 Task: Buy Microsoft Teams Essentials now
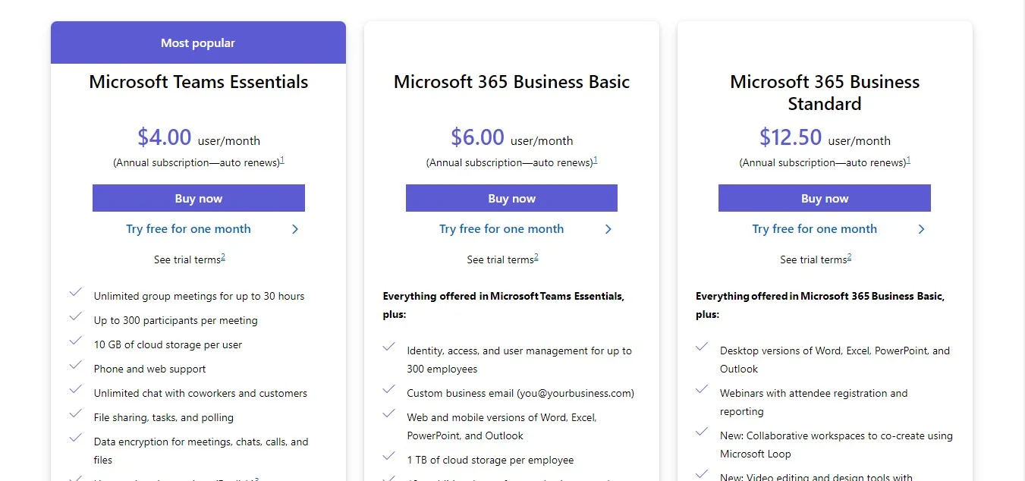(x=198, y=198)
